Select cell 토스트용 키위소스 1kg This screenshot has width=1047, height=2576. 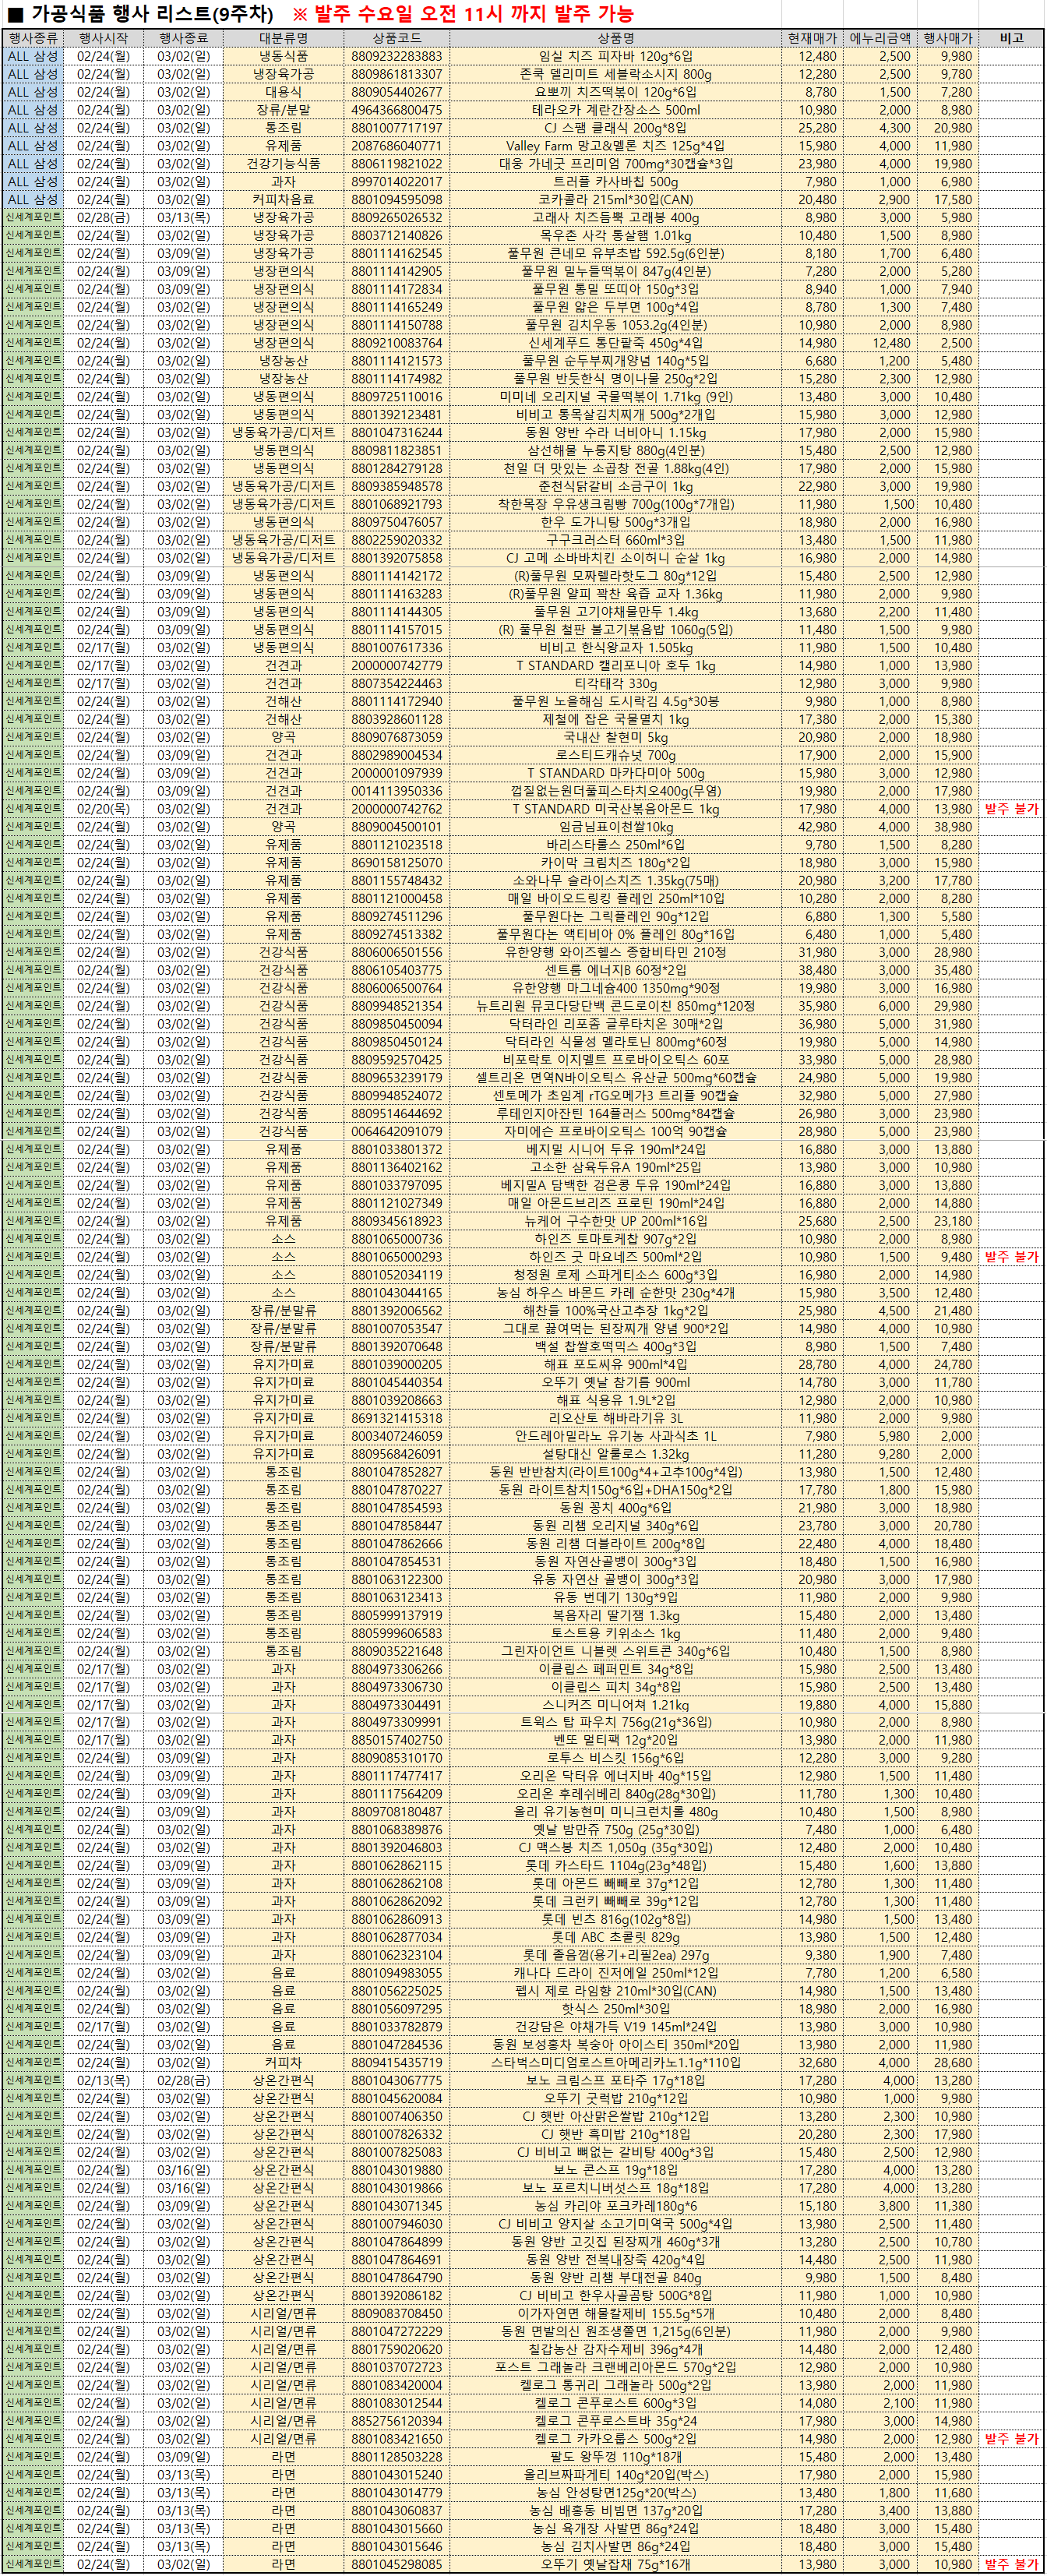[x=616, y=1633]
